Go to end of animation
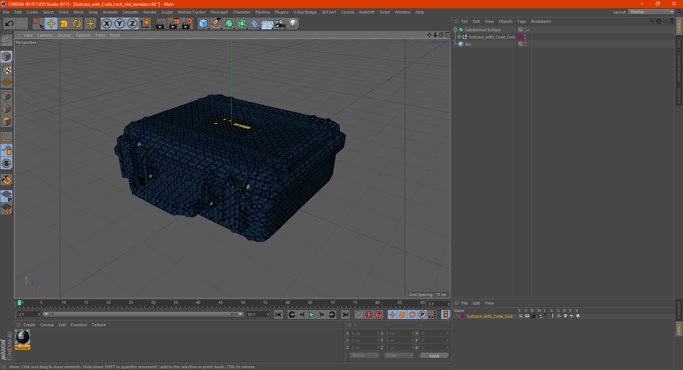This screenshot has height=370, width=683. [345, 314]
